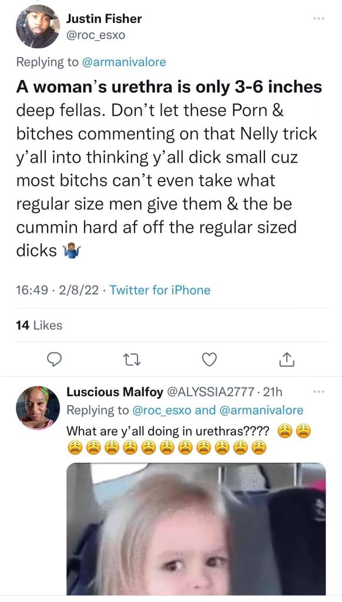
Task: Tap the share upload icon
Action: click(x=287, y=359)
